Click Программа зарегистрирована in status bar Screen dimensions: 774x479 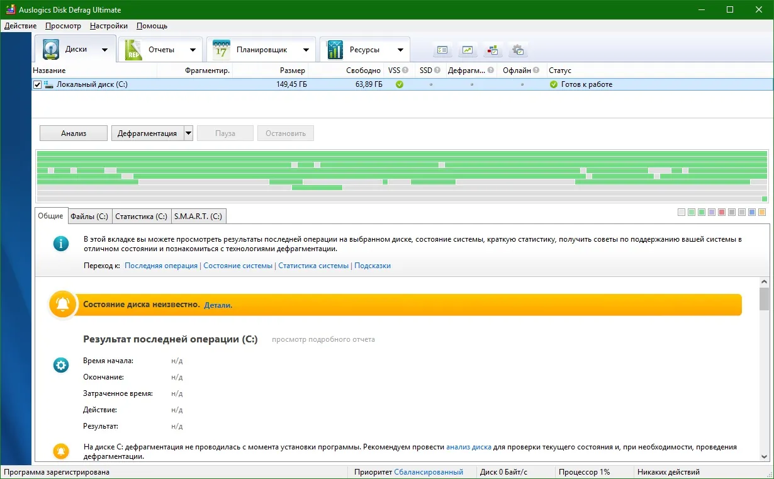[x=57, y=472]
